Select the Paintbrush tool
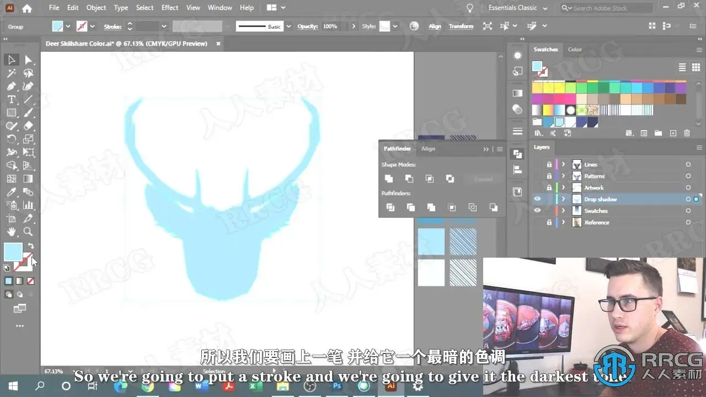 pyautogui.click(x=29, y=112)
